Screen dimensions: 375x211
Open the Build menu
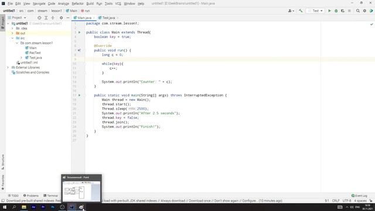coord(90,4)
